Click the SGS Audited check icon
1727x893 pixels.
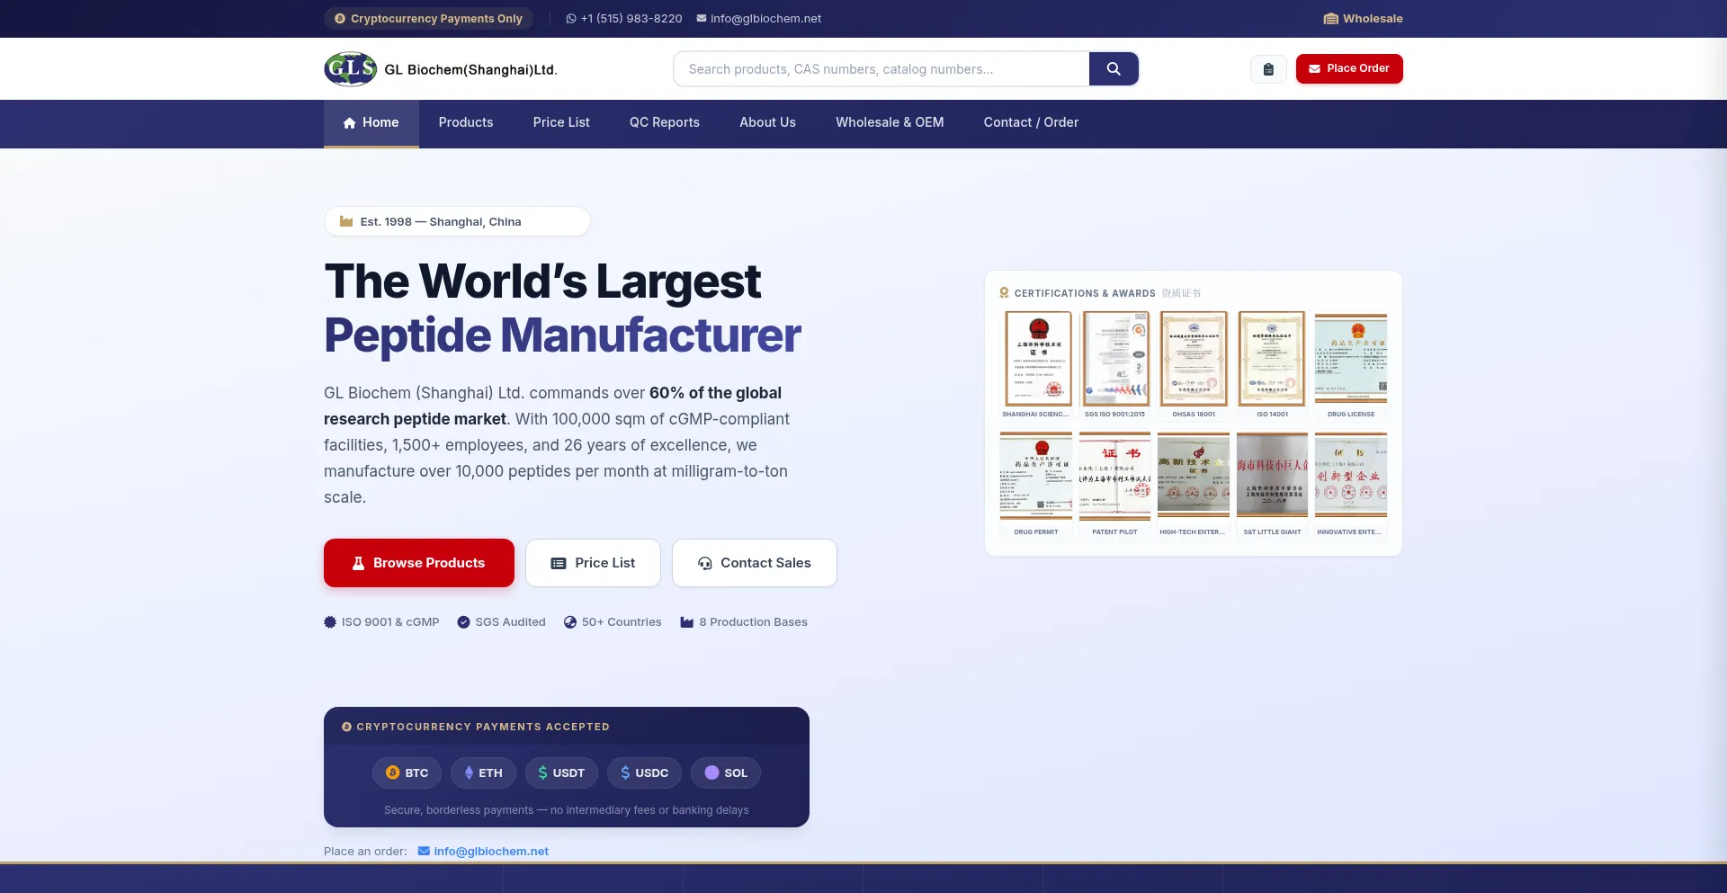point(464,622)
